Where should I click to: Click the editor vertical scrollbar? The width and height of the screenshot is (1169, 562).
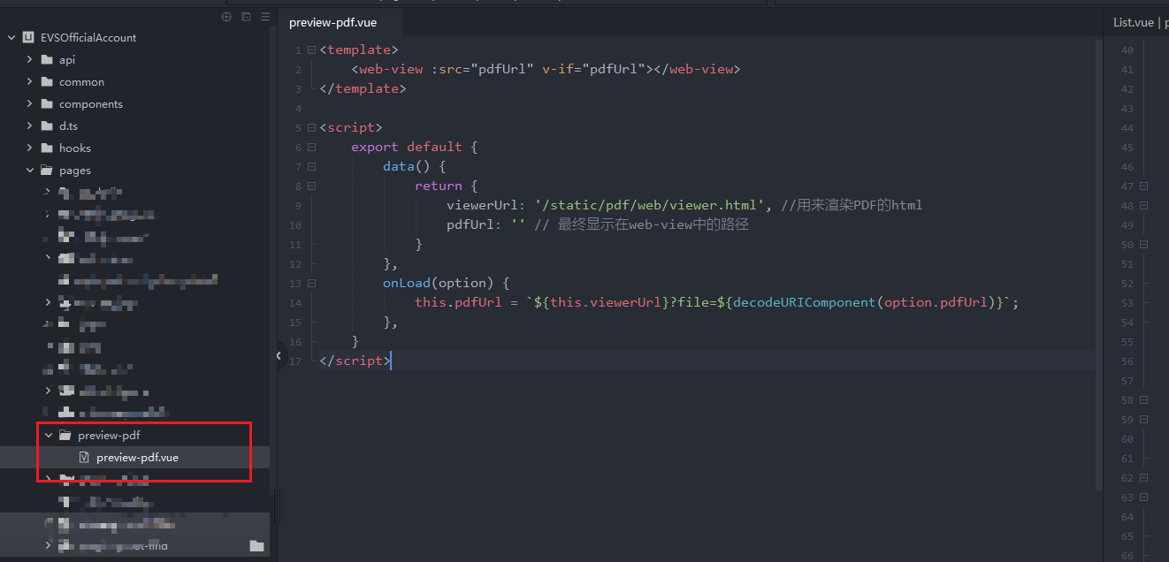click(1098, 265)
